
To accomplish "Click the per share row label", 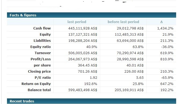I will [42, 65].
